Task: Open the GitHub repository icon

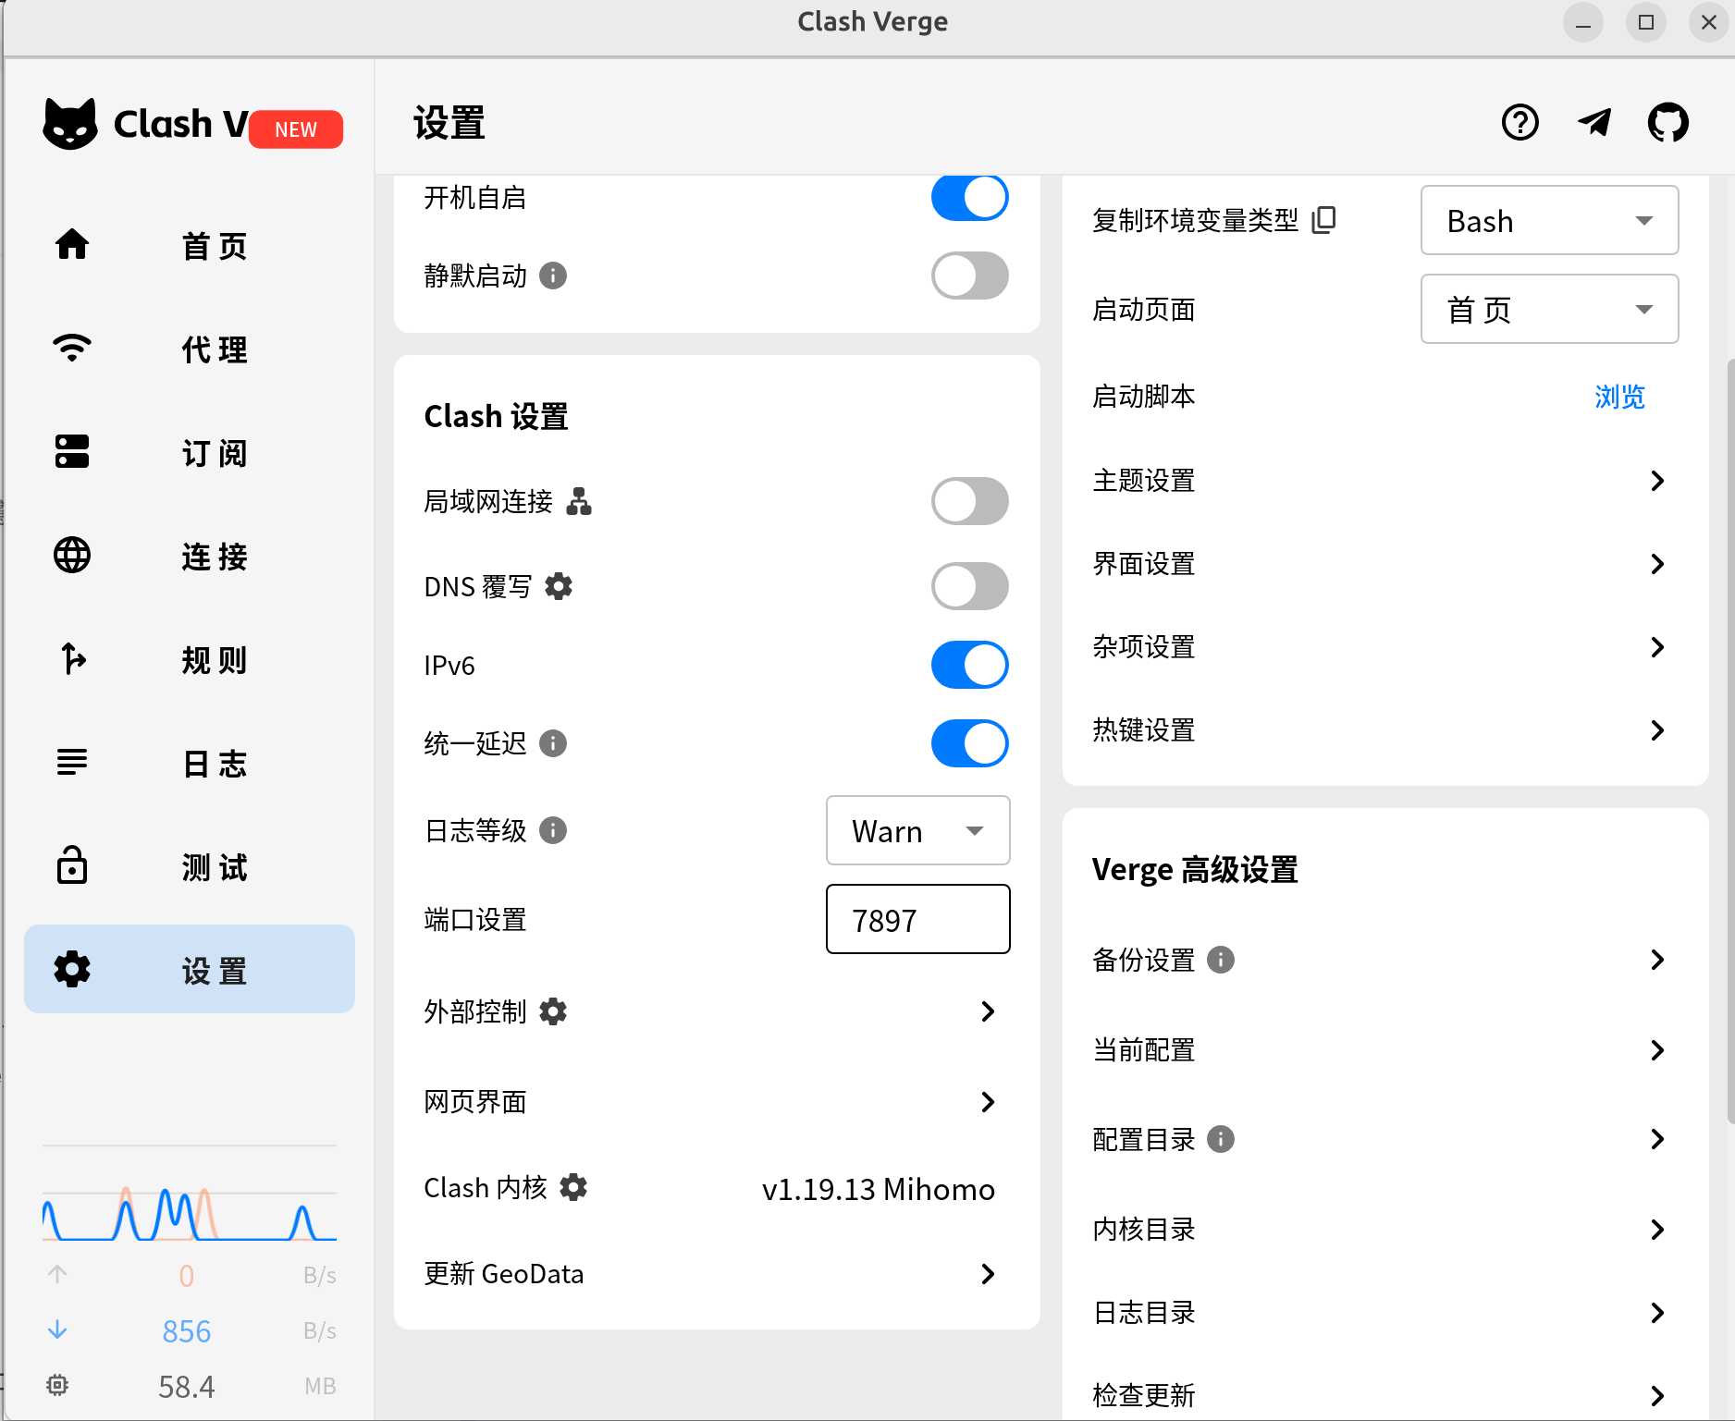Action: (x=1668, y=122)
